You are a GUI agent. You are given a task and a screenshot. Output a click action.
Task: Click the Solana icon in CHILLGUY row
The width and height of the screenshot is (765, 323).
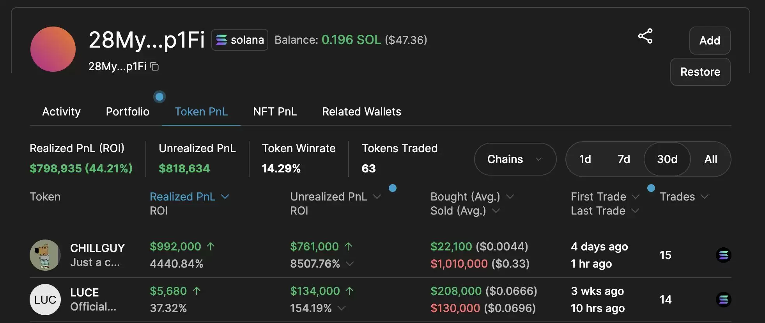click(x=723, y=255)
